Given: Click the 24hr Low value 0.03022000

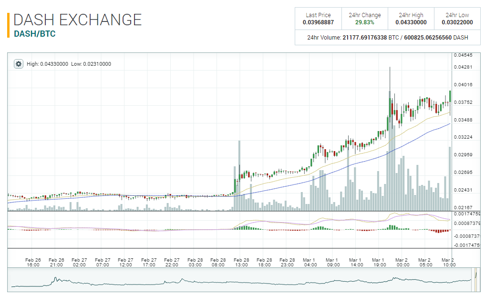Looking at the screenshot, I should pyautogui.click(x=457, y=22).
